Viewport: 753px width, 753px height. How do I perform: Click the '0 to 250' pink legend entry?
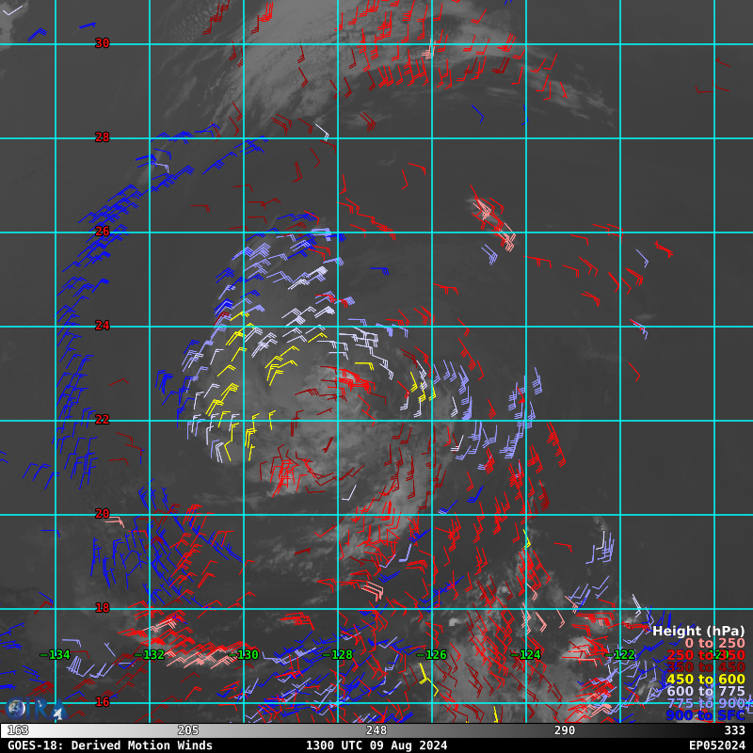[714, 643]
